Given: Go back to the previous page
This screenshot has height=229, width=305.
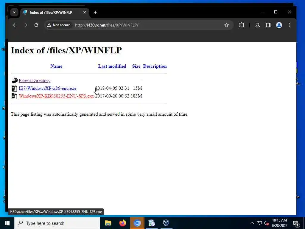Looking at the screenshot, I should pyautogui.click(x=15, y=25).
